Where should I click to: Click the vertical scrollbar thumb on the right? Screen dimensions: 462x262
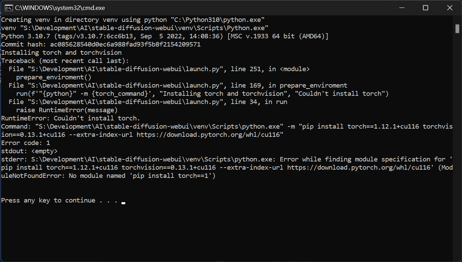click(x=458, y=28)
